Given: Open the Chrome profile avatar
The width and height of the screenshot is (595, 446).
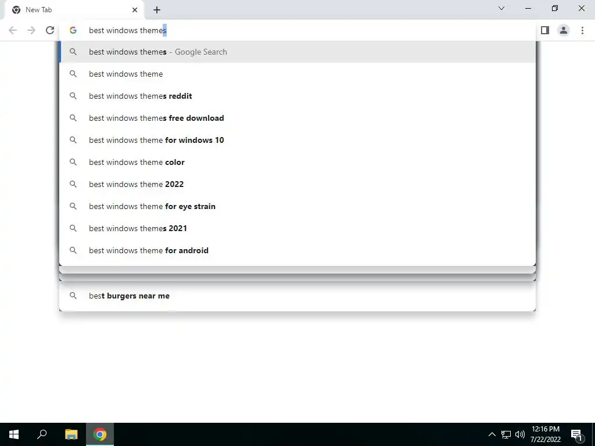Looking at the screenshot, I should click(x=564, y=30).
